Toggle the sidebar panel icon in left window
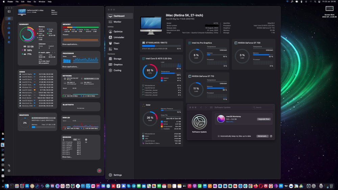 (x=9, y=11)
